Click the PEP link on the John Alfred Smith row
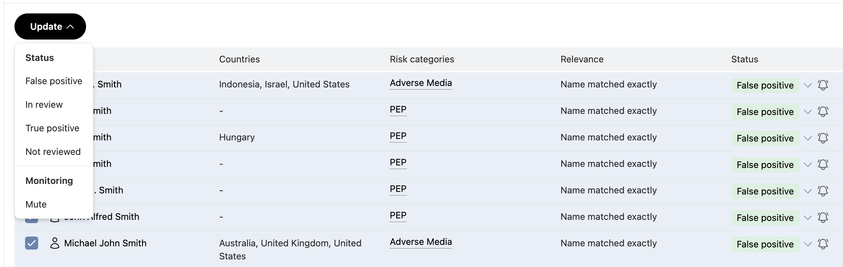This screenshot has width=843, height=267. 398,215
